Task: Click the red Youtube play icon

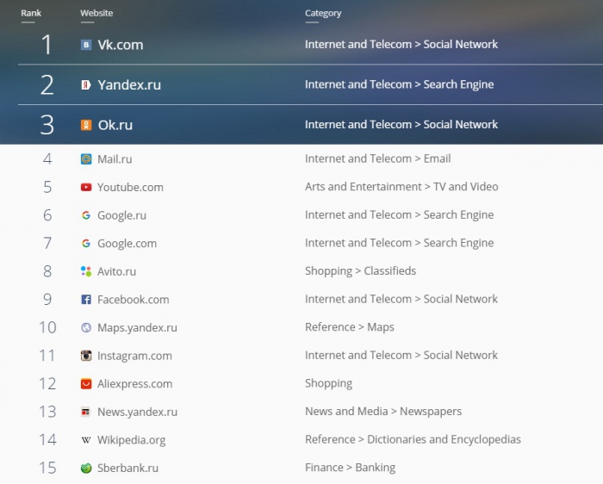Action: pyautogui.click(x=86, y=187)
